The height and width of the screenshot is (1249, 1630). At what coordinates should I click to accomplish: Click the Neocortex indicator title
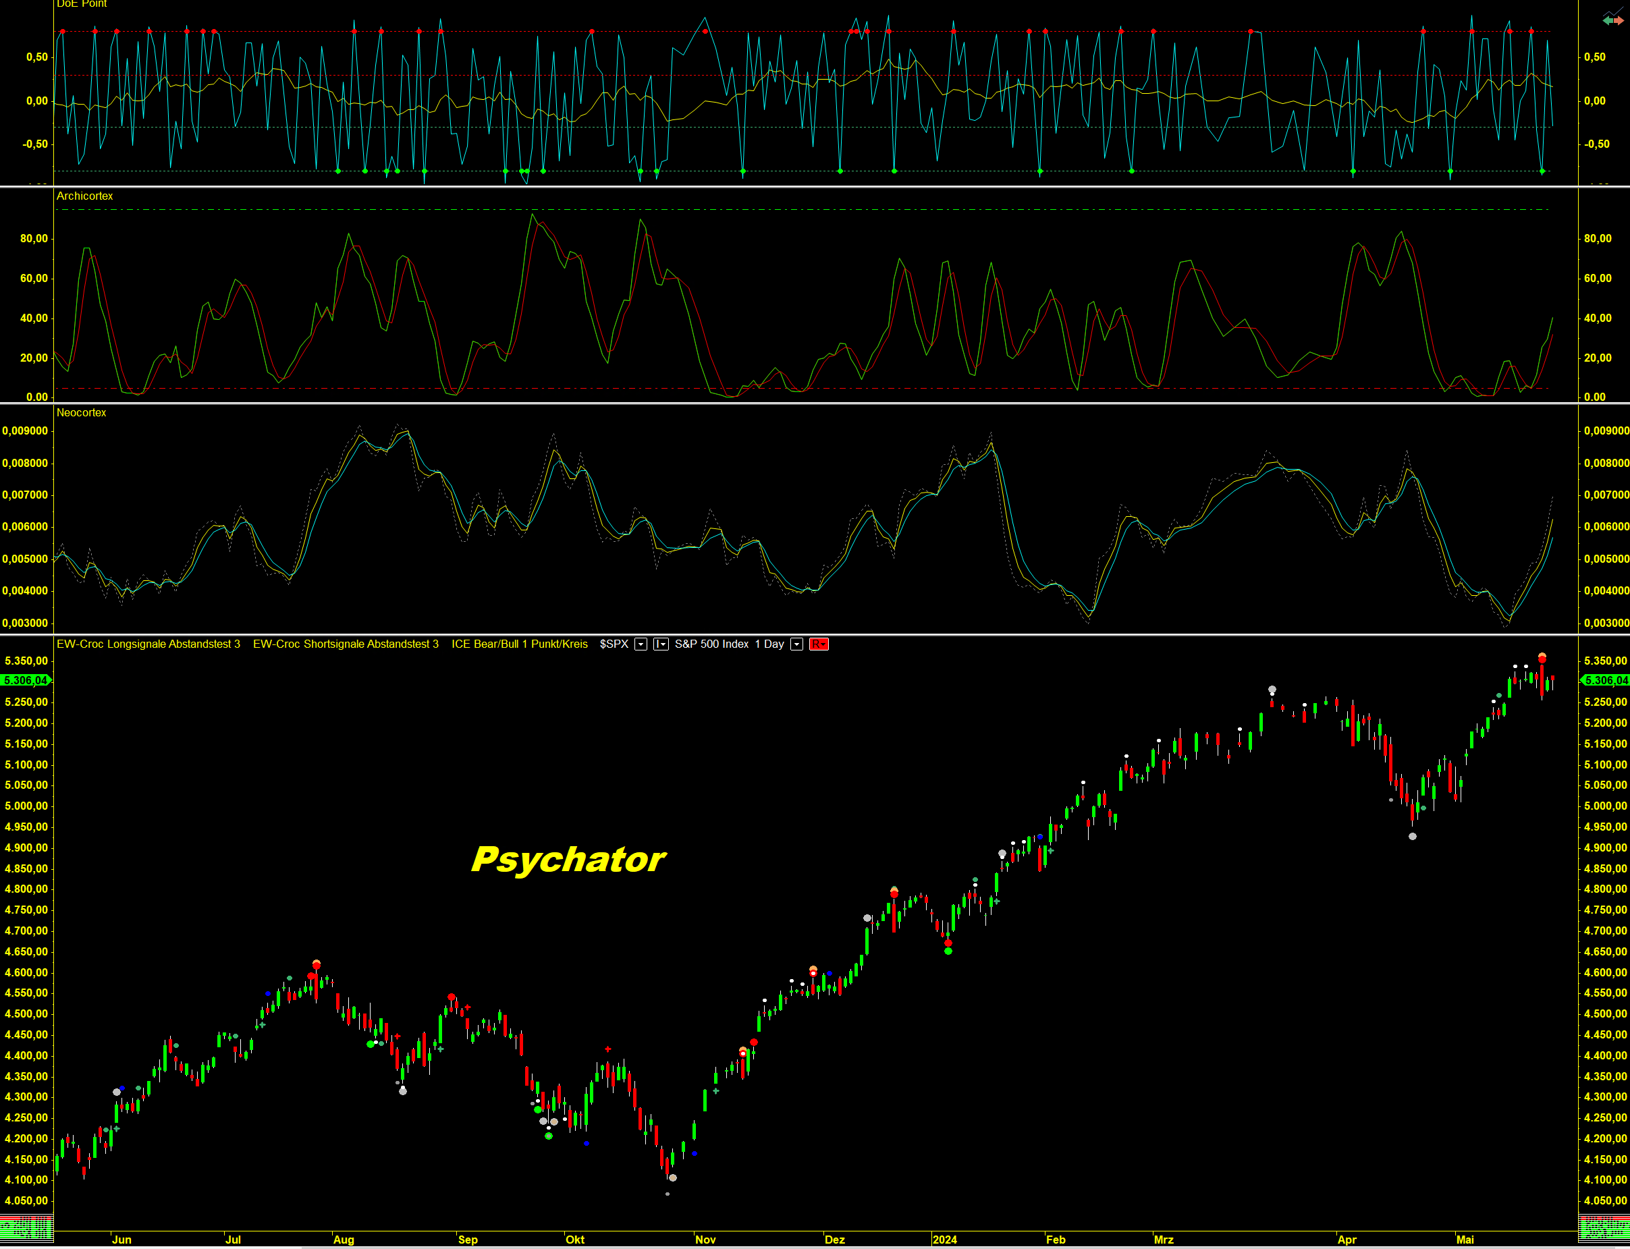[81, 412]
